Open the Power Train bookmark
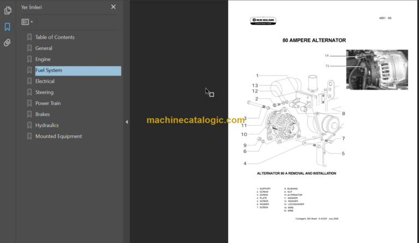The height and width of the screenshot is (243, 419). (48, 103)
